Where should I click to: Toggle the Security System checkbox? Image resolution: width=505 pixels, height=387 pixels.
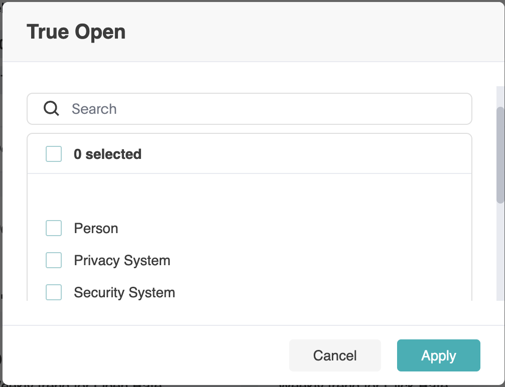coord(54,292)
